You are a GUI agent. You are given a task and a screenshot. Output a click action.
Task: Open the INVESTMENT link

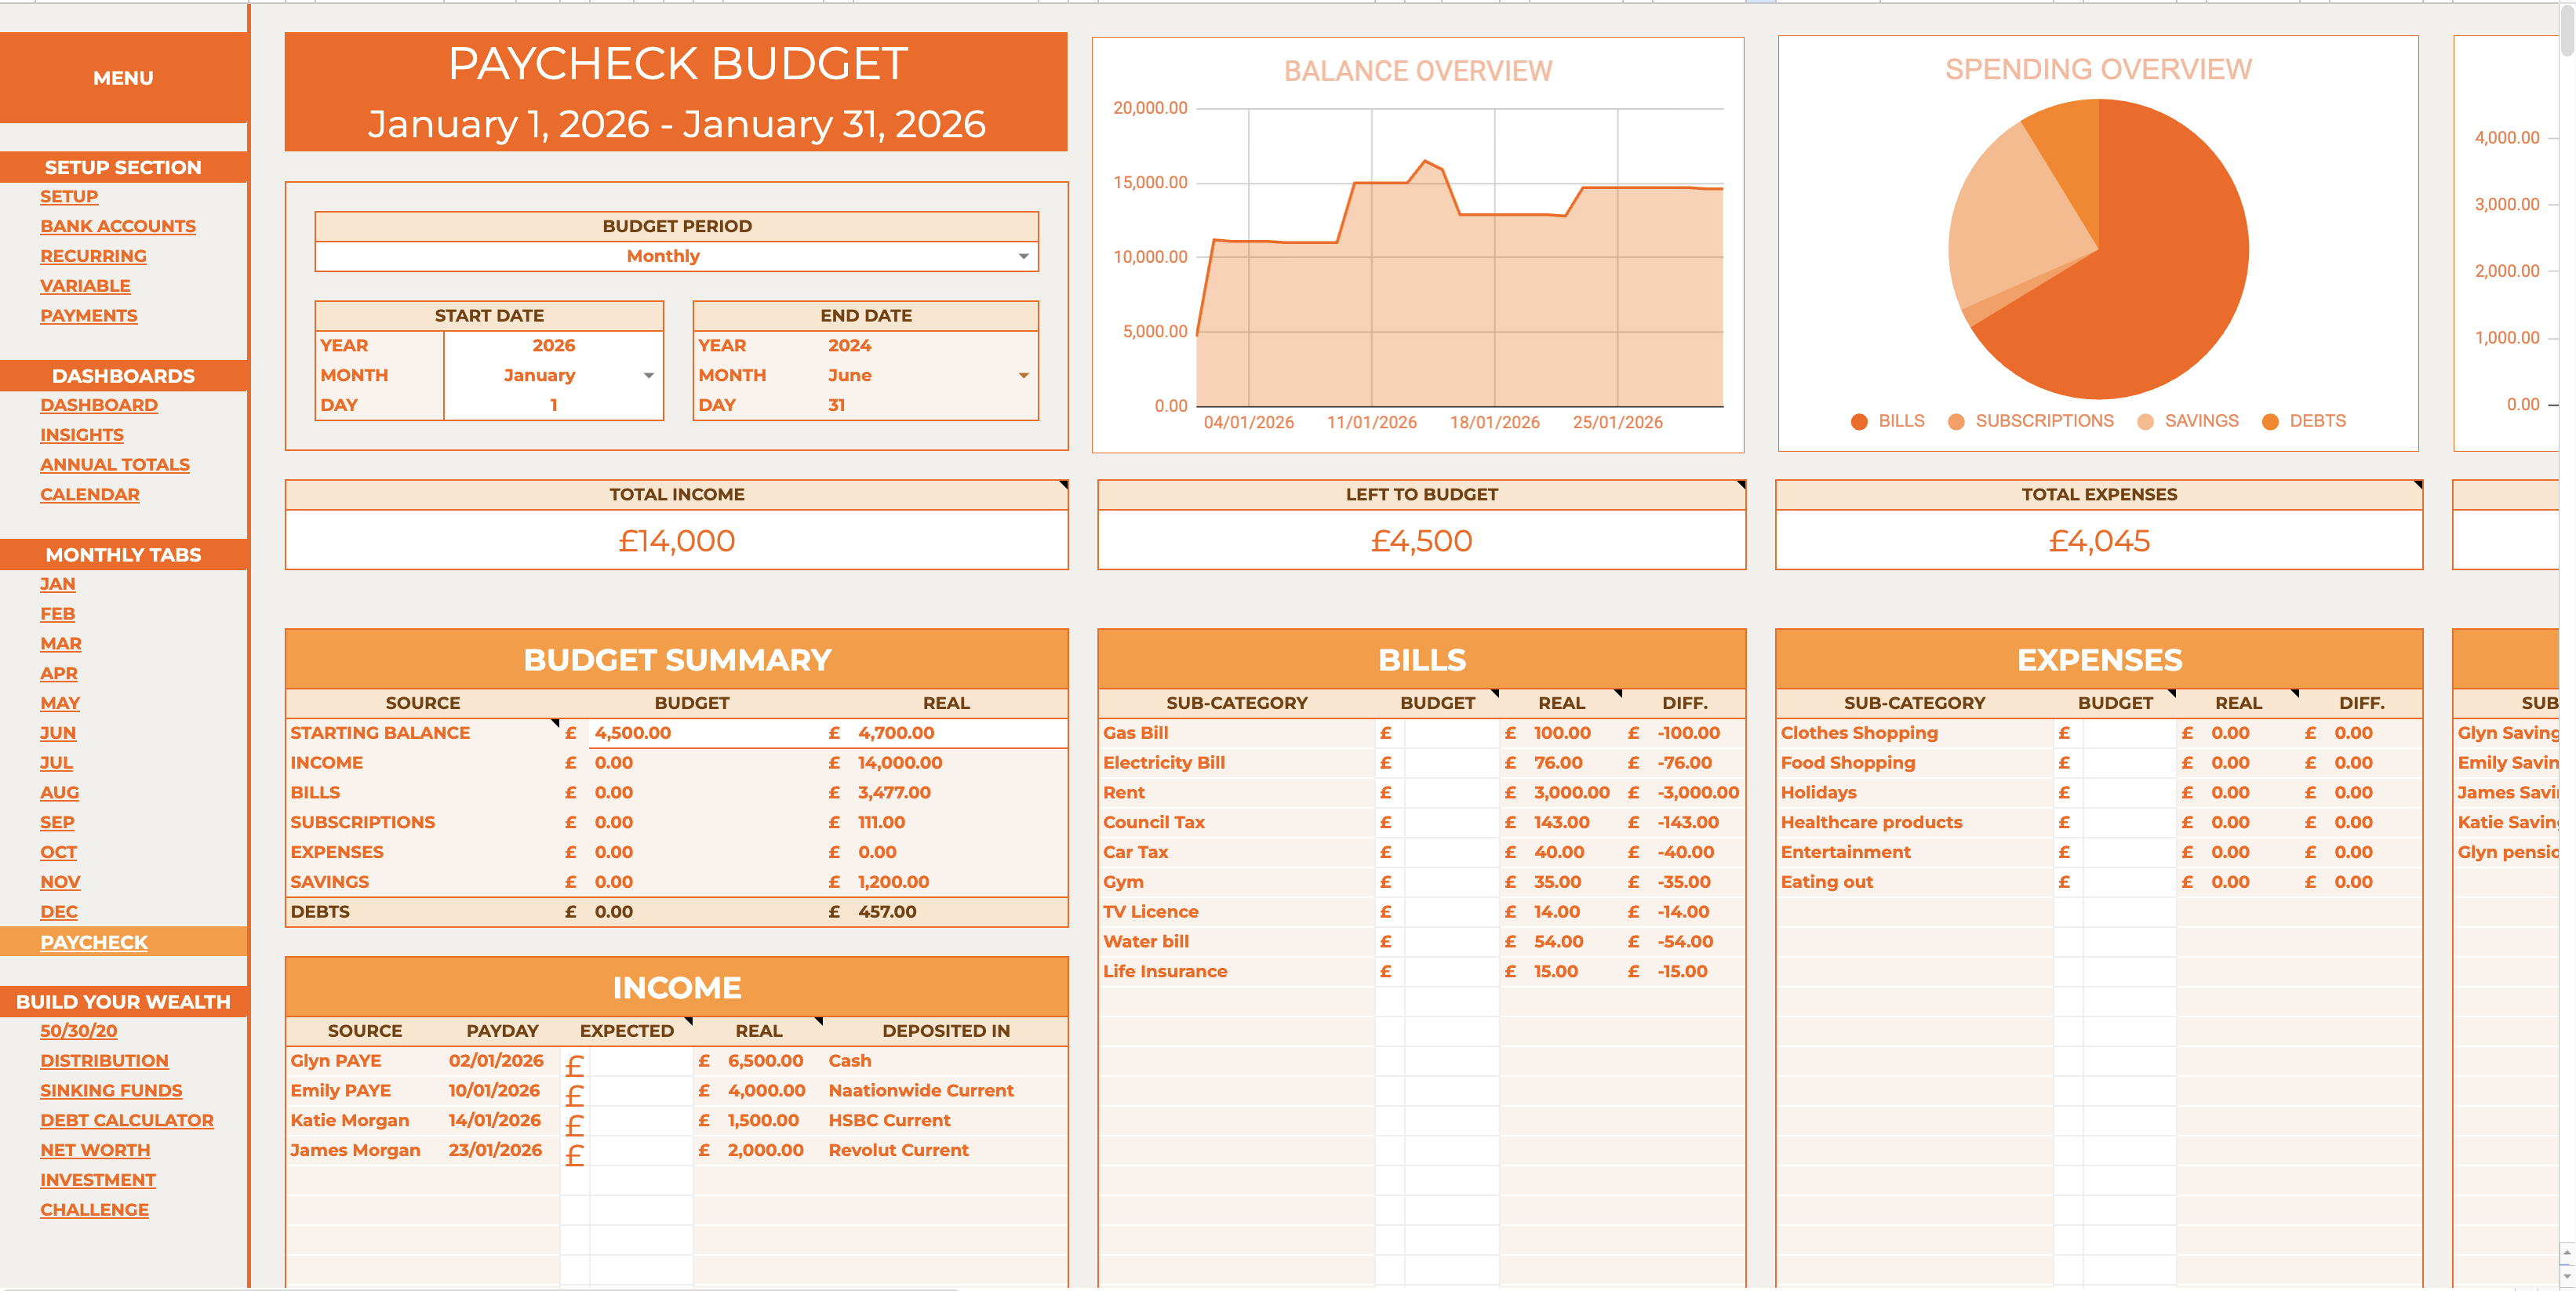[98, 1181]
